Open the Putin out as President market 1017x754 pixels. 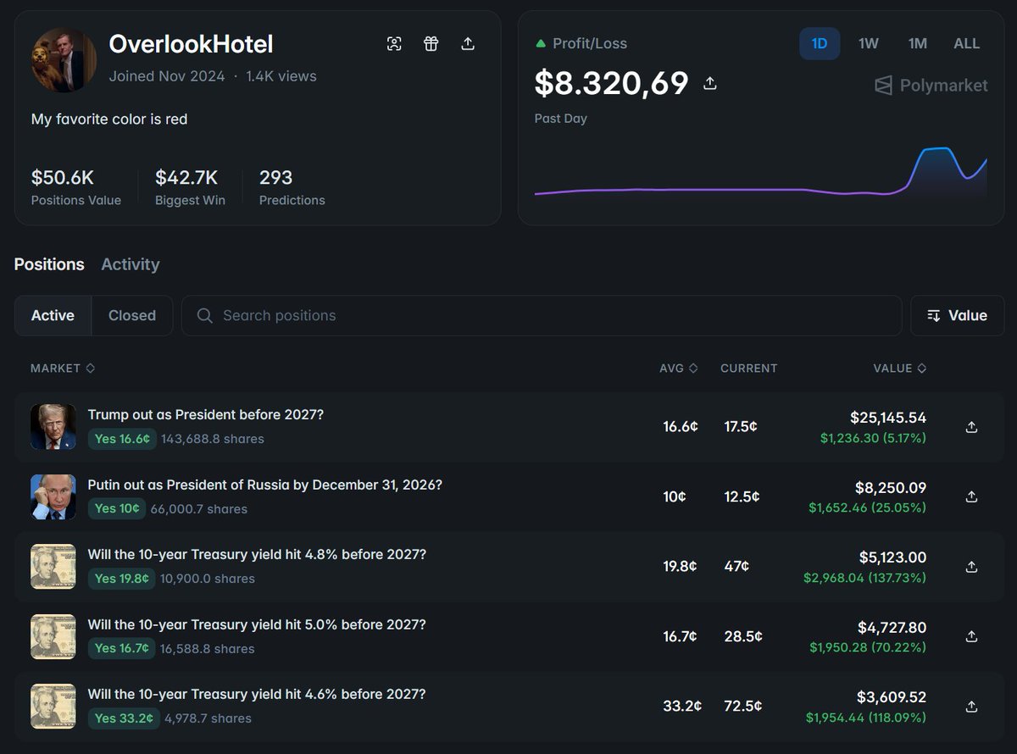(x=264, y=485)
